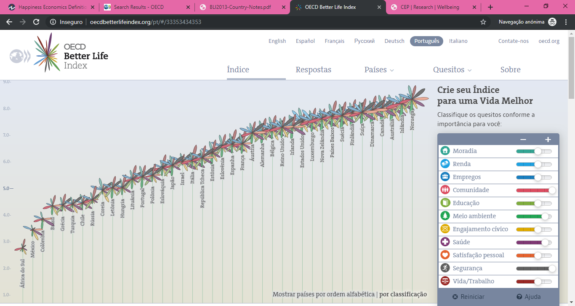Click the Moradia slider handle
The image size is (575, 306).
tap(538, 151)
